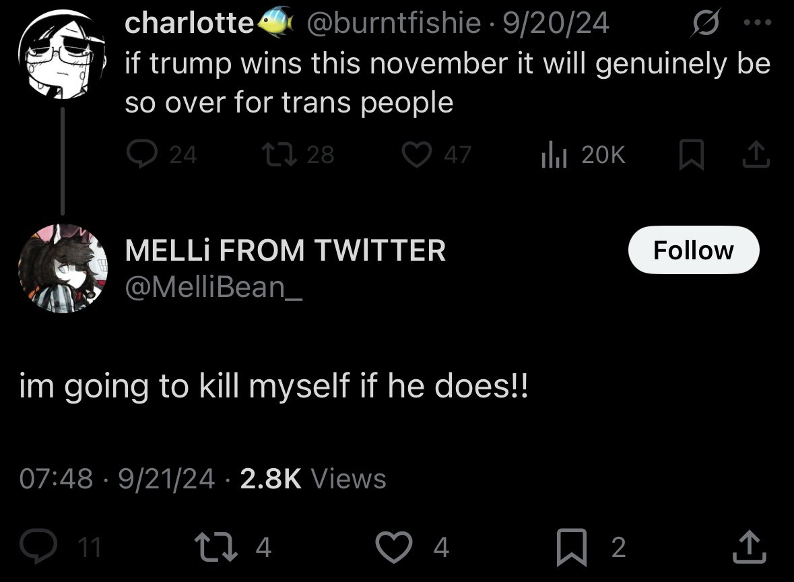
Task: Toggle bookmark on main tweet with 2 saves
Action: click(591, 546)
